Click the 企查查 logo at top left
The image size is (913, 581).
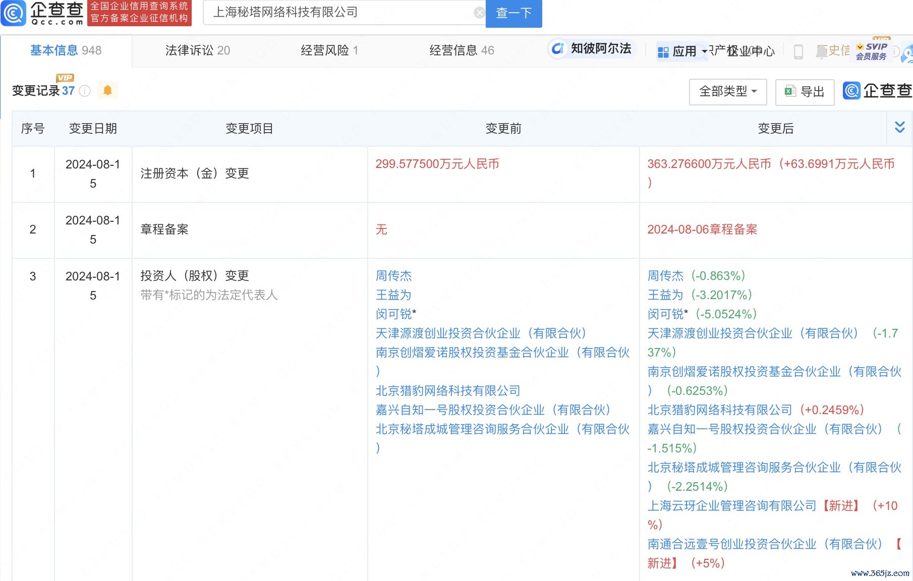click(42, 13)
